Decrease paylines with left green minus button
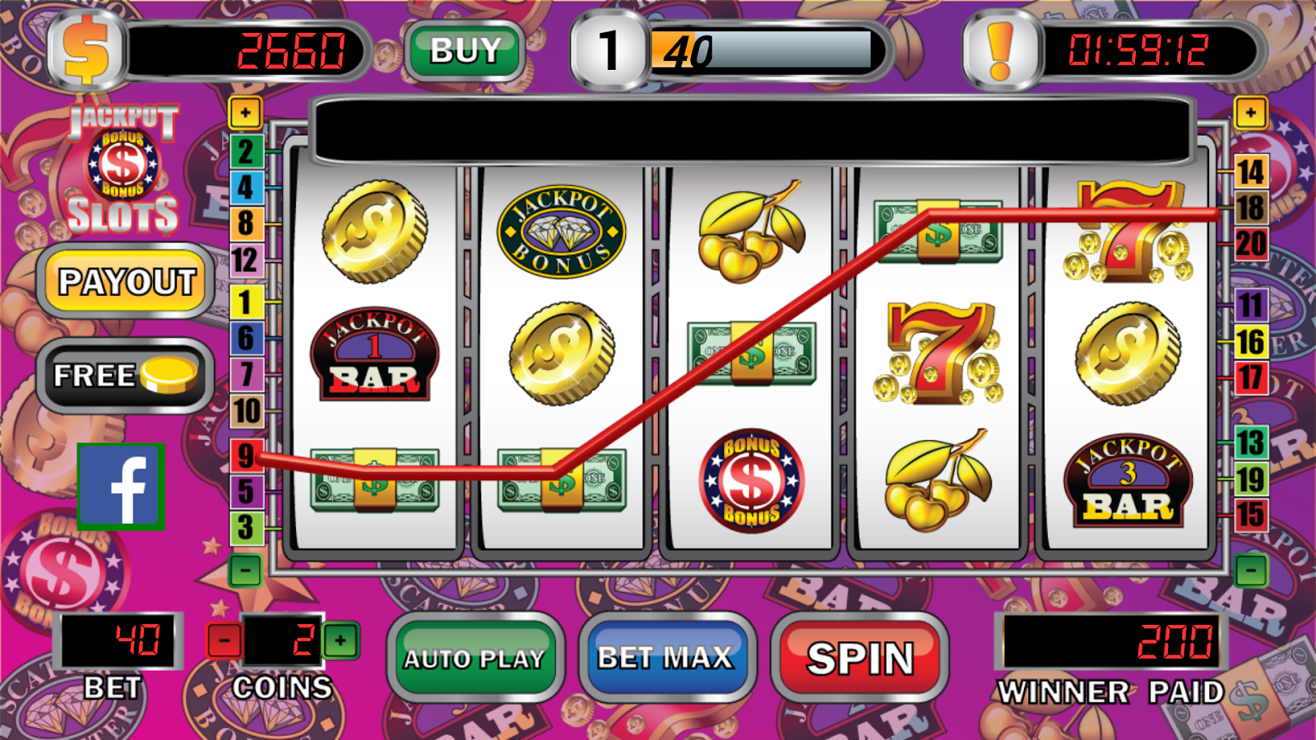Screen dimensions: 1316x740 pos(245,570)
